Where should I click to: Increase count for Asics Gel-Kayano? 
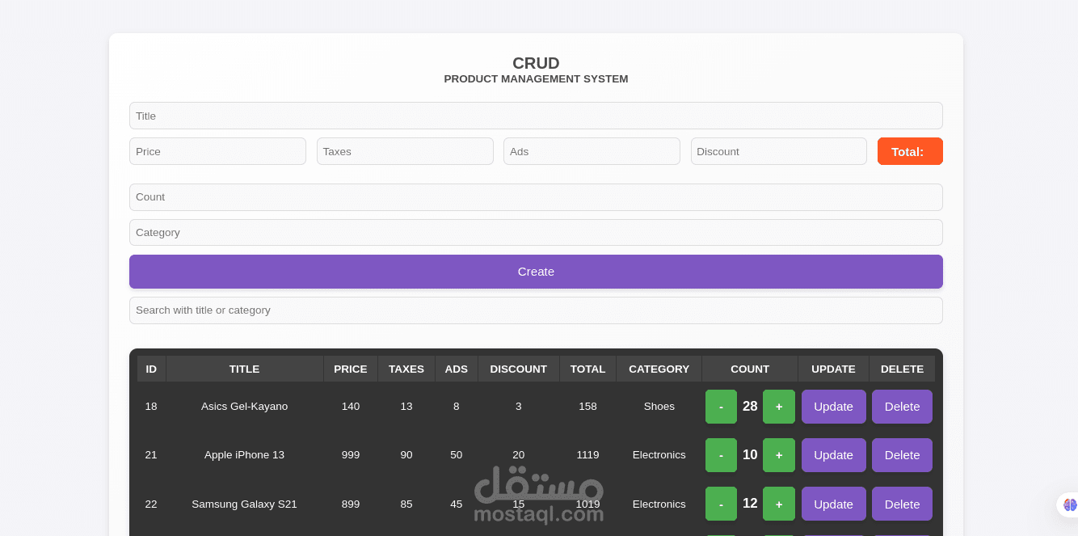[779, 407]
